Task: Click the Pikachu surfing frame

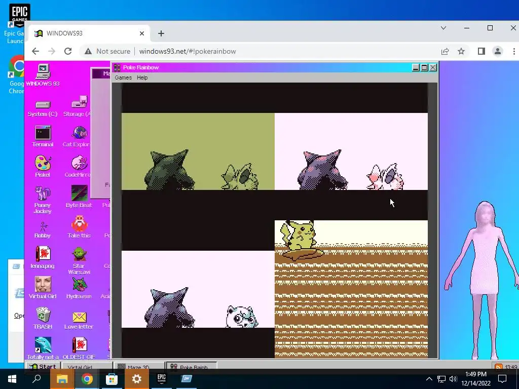Action: point(351,289)
